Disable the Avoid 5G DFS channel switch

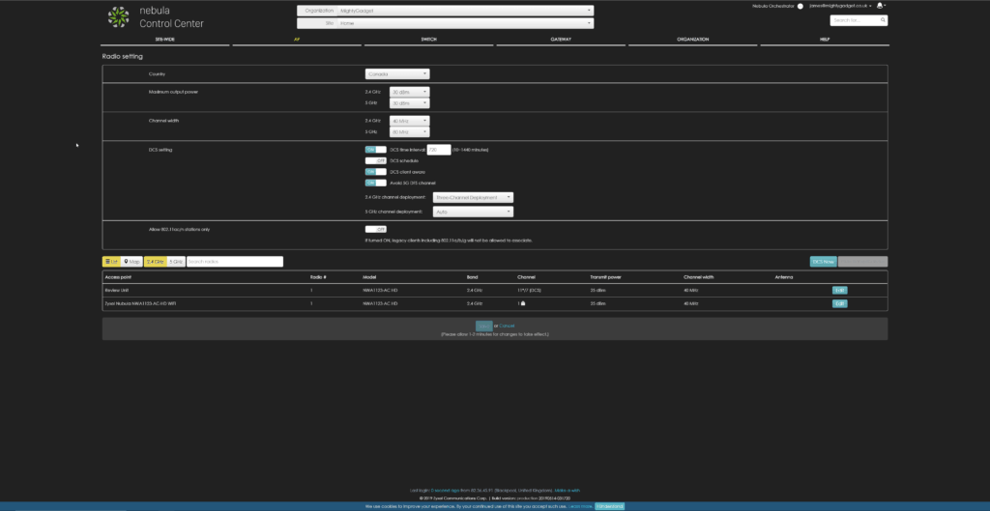374,182
